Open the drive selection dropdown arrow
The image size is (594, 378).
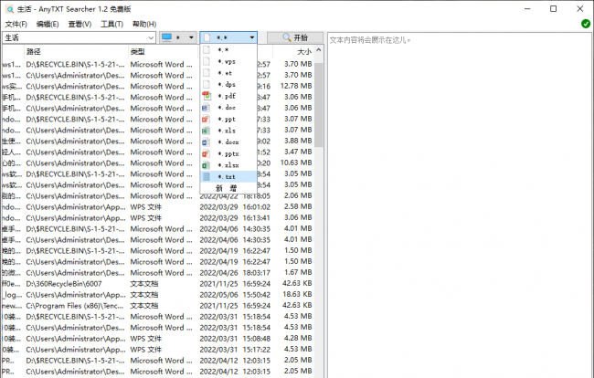(191, 37)
